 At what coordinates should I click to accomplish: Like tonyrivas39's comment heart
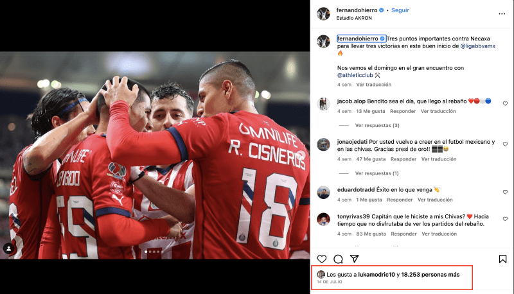pos(505,219)
